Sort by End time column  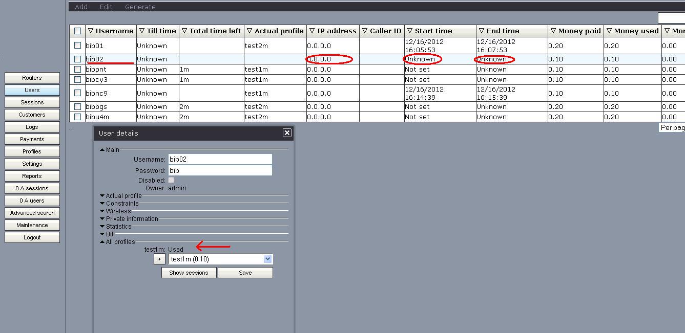[511, 31]
